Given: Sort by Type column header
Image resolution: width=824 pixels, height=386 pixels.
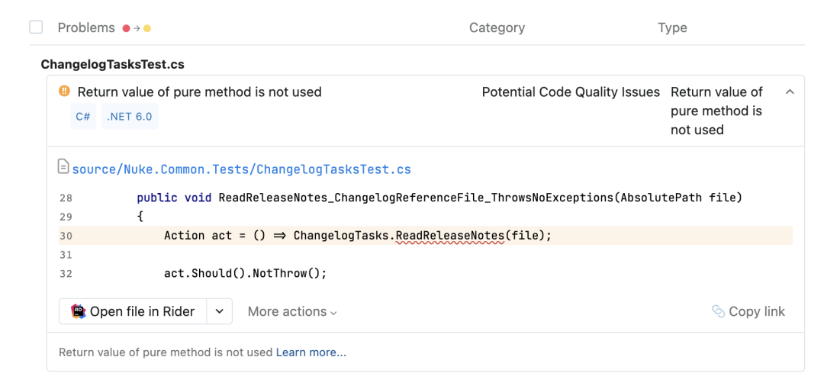Looking at the screenshot, I should (x=673, y=27).
